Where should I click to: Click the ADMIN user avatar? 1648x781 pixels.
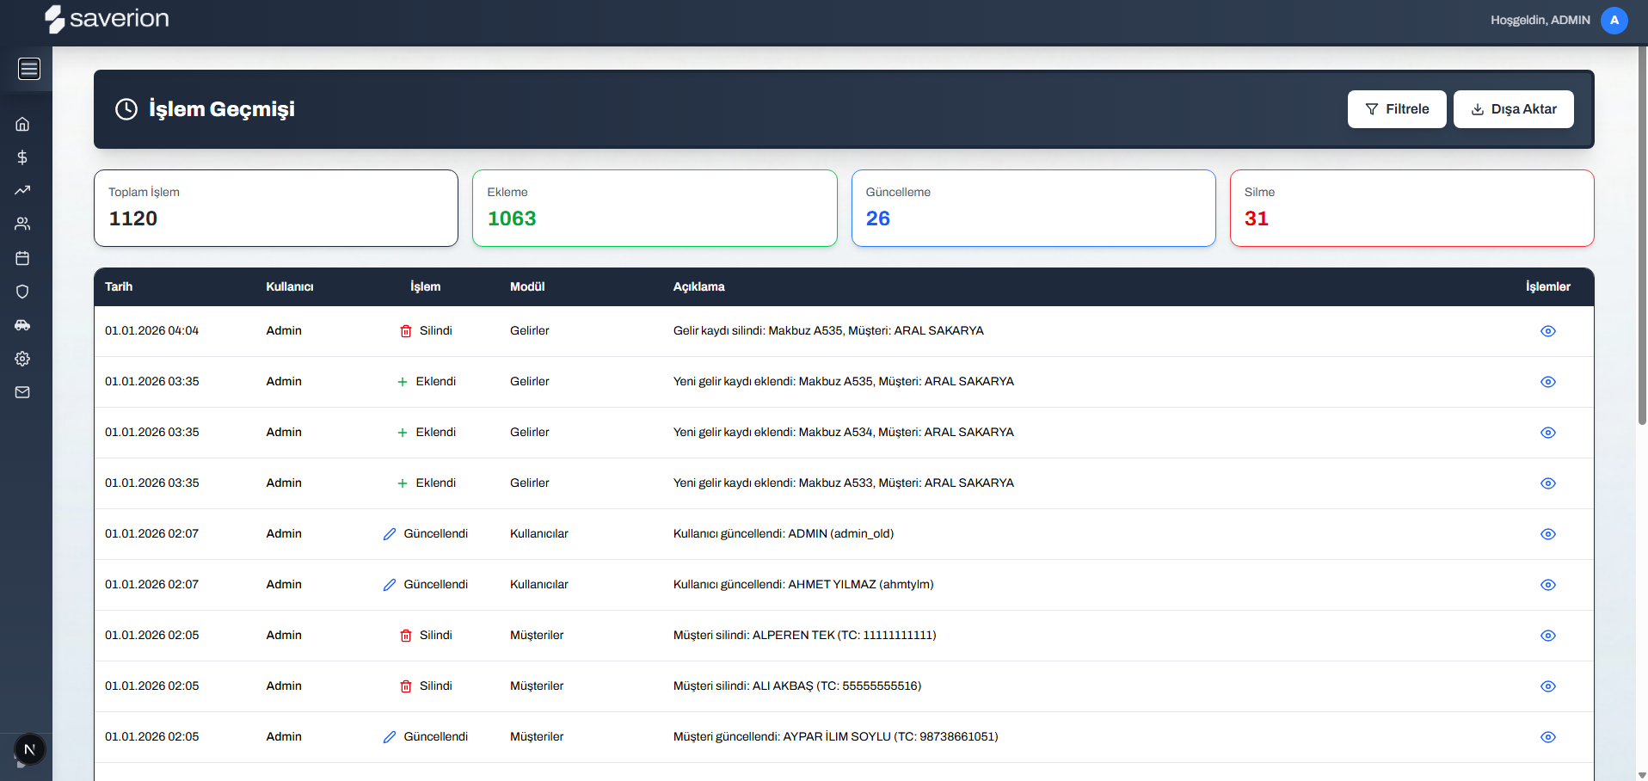pos(1614,20)
